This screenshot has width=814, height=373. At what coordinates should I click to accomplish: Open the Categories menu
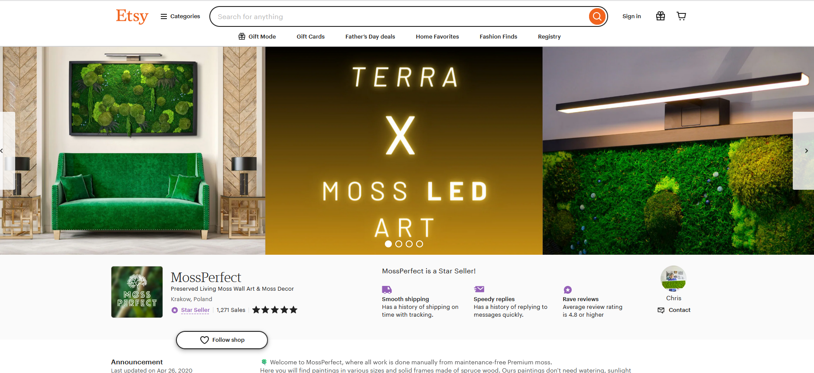pos(180,16)
